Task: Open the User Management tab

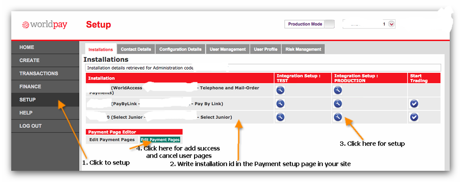Action: pyautogui.click(x=227, y=49)
